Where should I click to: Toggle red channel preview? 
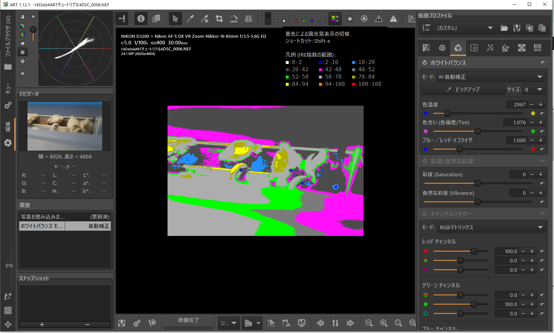[x=296, y=21]
